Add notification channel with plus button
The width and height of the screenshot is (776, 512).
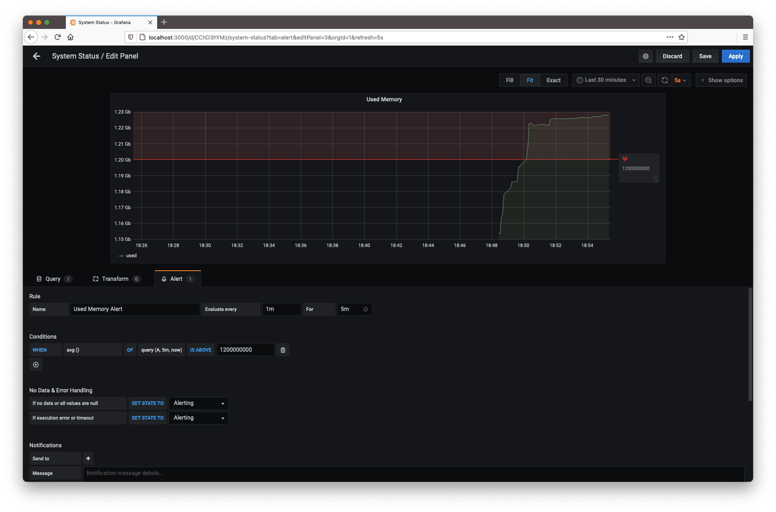pos(88,459)
